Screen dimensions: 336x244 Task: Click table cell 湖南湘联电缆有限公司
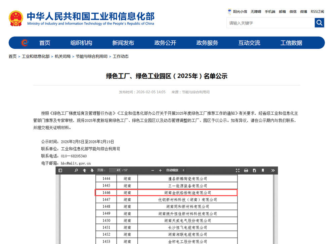pos(187,234)
